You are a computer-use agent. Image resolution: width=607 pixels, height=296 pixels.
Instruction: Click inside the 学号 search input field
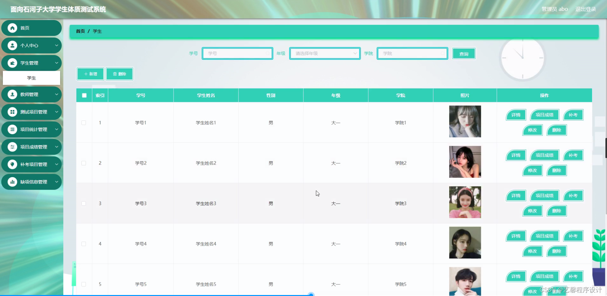tap(237, 53)
